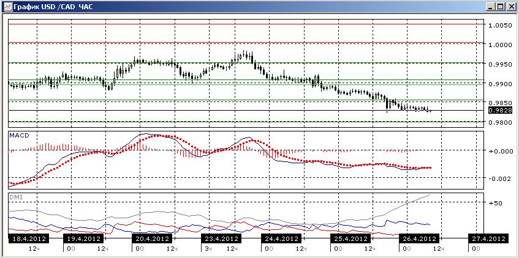Click the 0.9800 price axis label
This screenshot has height=258, width=519.
(x=500, y=122)
